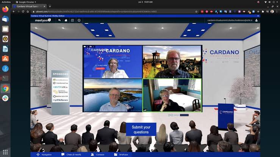
Task: Click the meetyoo back arrow icon
Action: tap(59, 20)
